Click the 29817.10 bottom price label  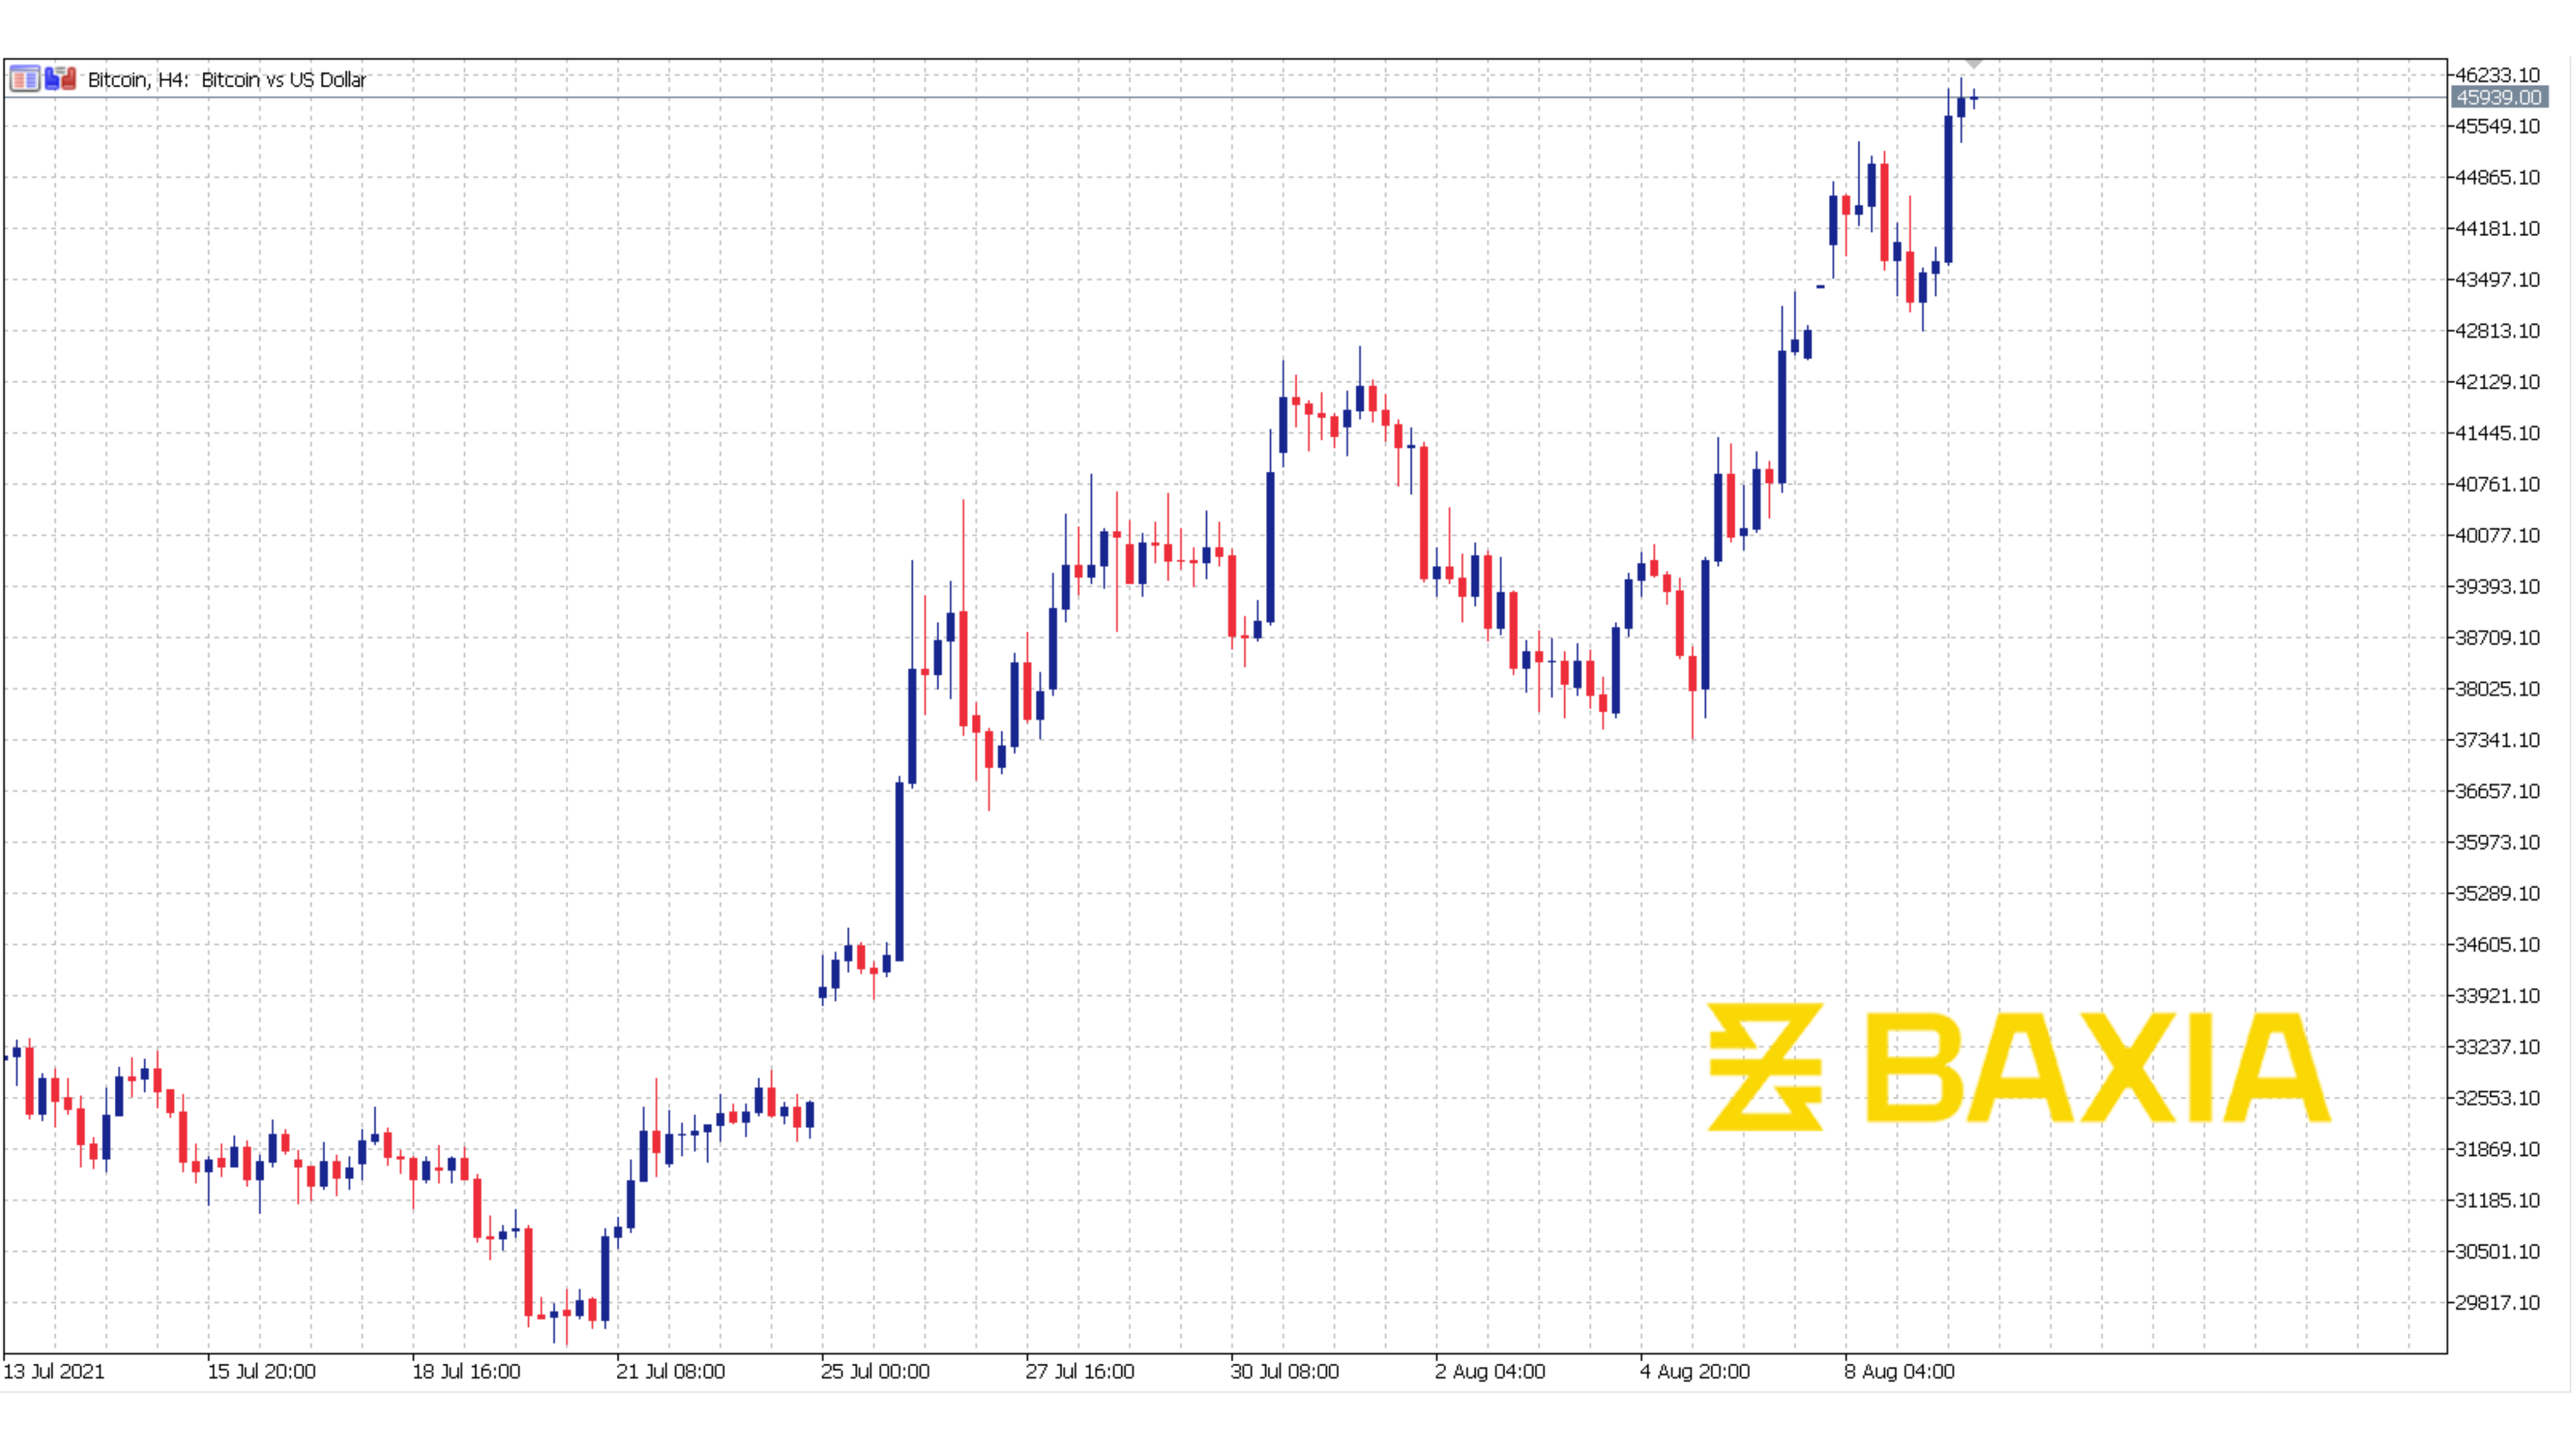click(2497, 1302)
